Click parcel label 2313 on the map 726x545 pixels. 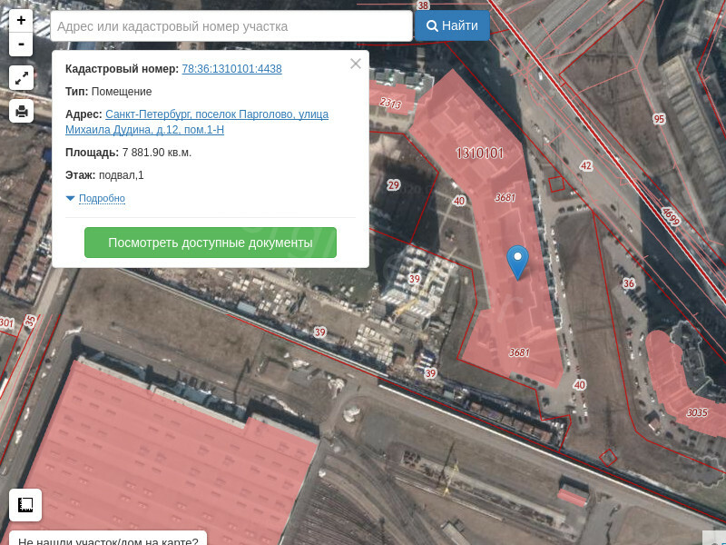[x=390, y=103]
